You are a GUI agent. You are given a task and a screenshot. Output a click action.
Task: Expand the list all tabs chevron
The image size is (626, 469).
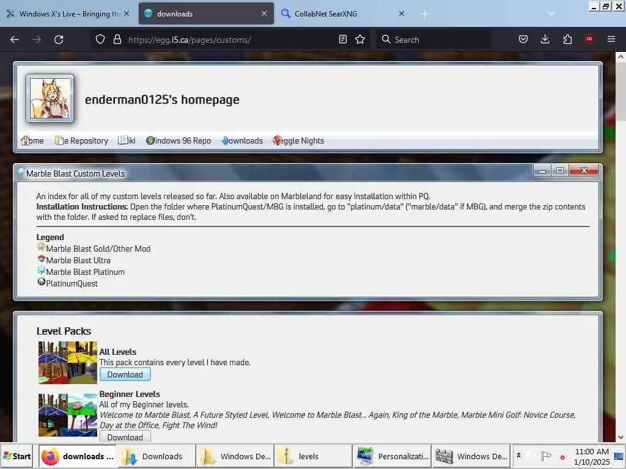pyautogui.click(x=551, y=13)
